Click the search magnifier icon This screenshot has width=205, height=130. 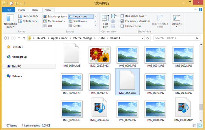point(197,38)
